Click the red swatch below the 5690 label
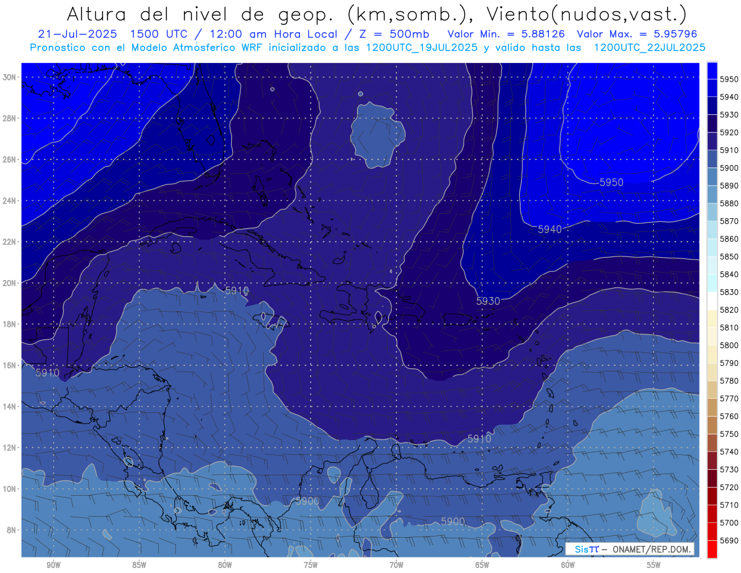 712,549
